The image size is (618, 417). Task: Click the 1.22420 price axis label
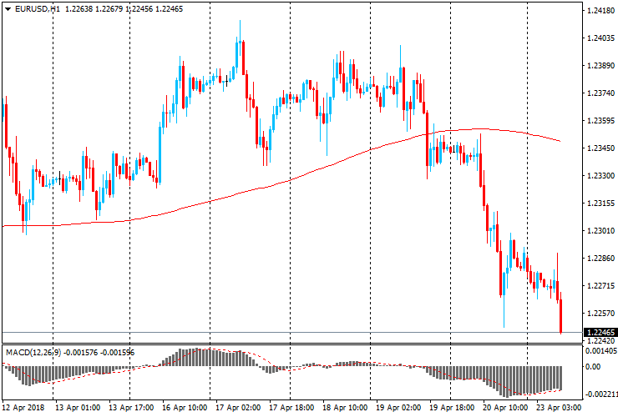coord(600,341)
